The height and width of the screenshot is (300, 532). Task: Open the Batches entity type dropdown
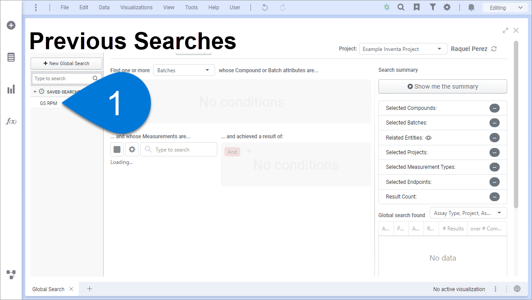[x=184, y=70]
